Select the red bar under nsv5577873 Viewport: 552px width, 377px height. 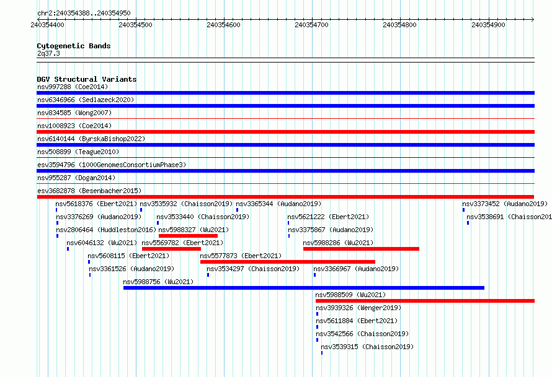coord(288,262)
